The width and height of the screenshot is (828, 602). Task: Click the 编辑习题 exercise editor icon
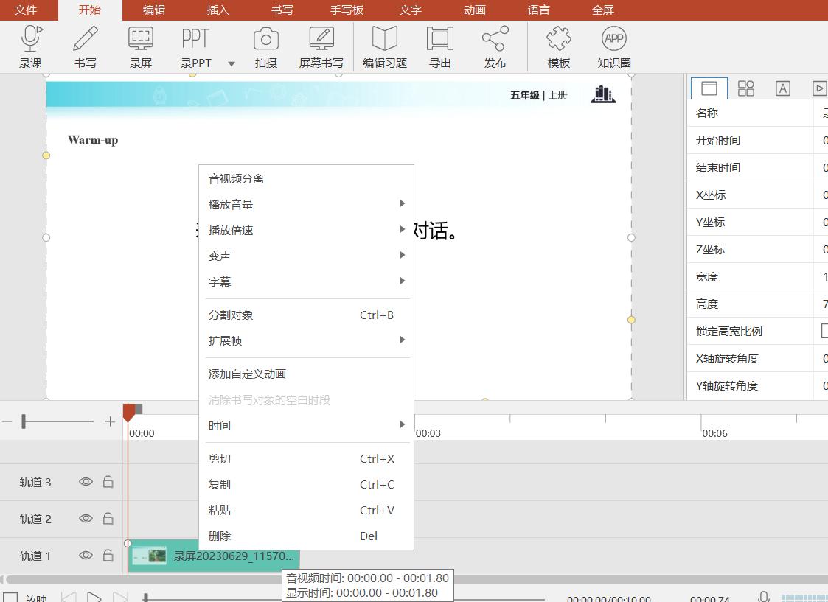tap(384, 46)
